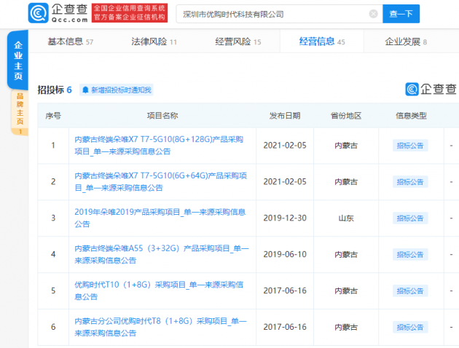The height and width of the screenshot is (348, 459).
Task: Open the 基本信息 tab
Action: (70, 41)
